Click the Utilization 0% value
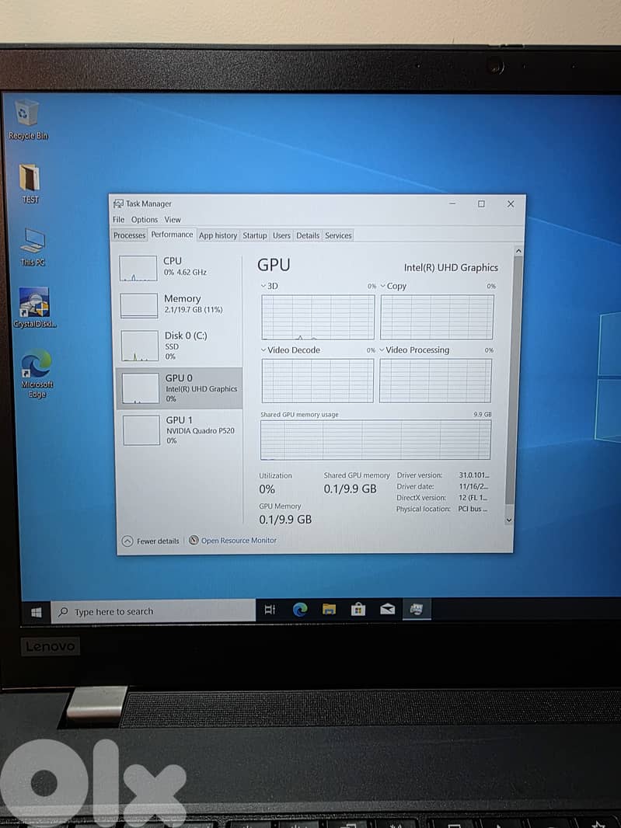The width and height of the screenshot is (621, 828). (267, 489)
